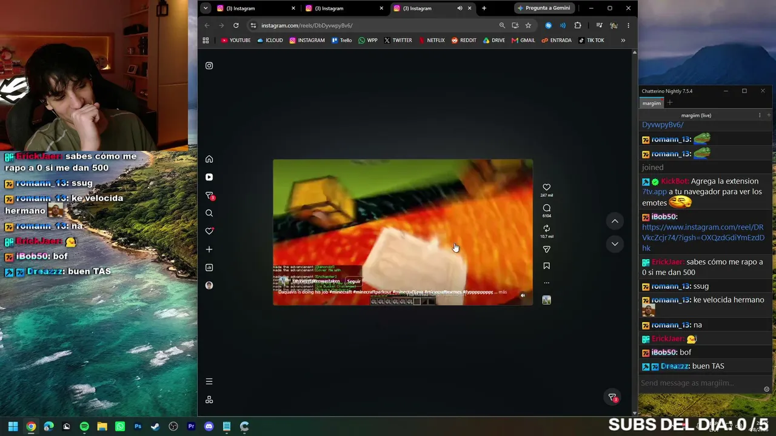This screenshot has height=436, width=776.
Task: Open iBob50's Instagram reel link in chat
Action: pos(703,237)
